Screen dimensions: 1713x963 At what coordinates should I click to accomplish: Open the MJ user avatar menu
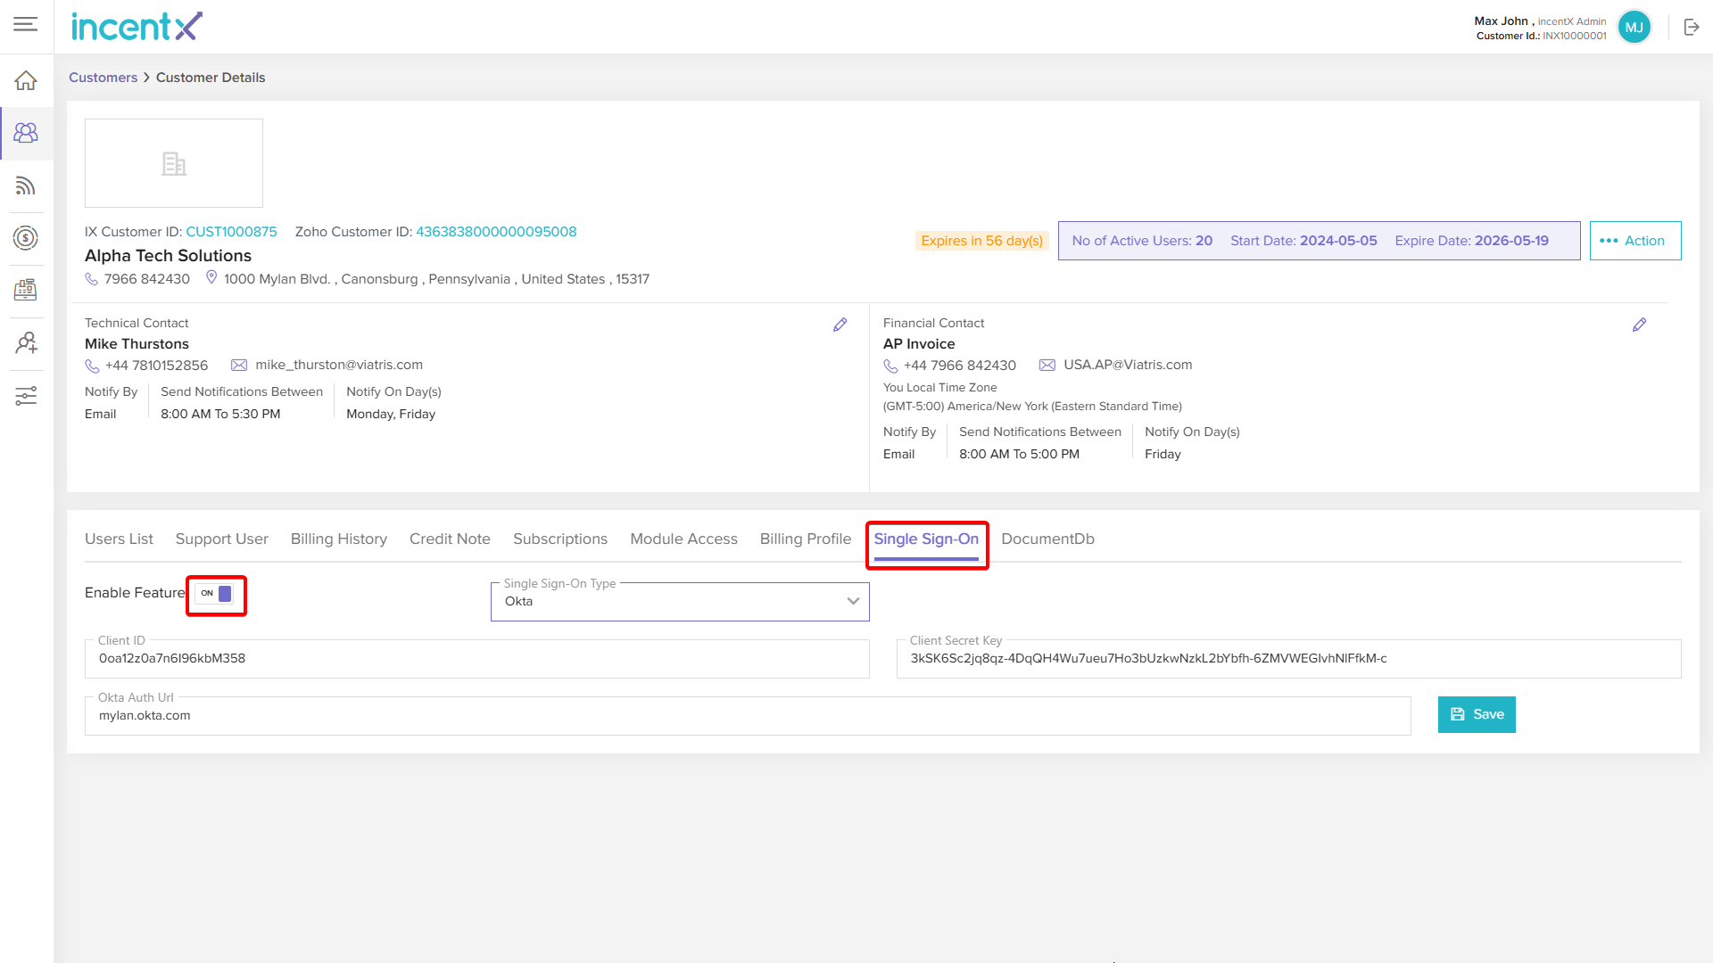click(x=1634, y=28)
